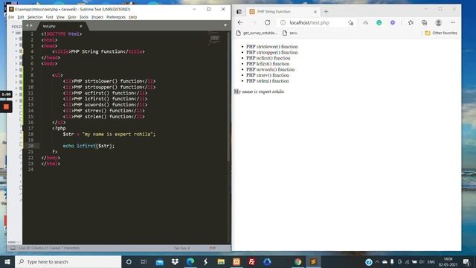
Task: Open the Project menu in Sublime Text
Action: pos(97,17)
